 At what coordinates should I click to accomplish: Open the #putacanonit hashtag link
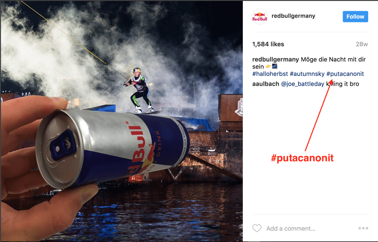click(345, 74)
